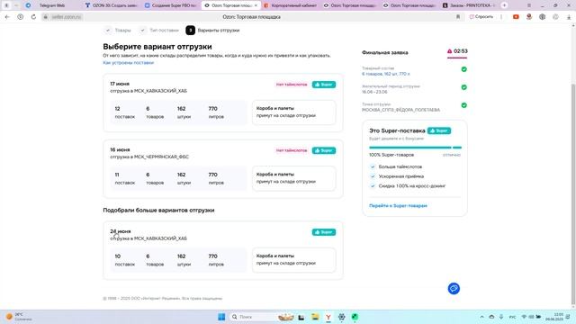Open the Как устроены поставки link
Image resolution: width=576 pixels, height=324 pixels.
point(128,63)
